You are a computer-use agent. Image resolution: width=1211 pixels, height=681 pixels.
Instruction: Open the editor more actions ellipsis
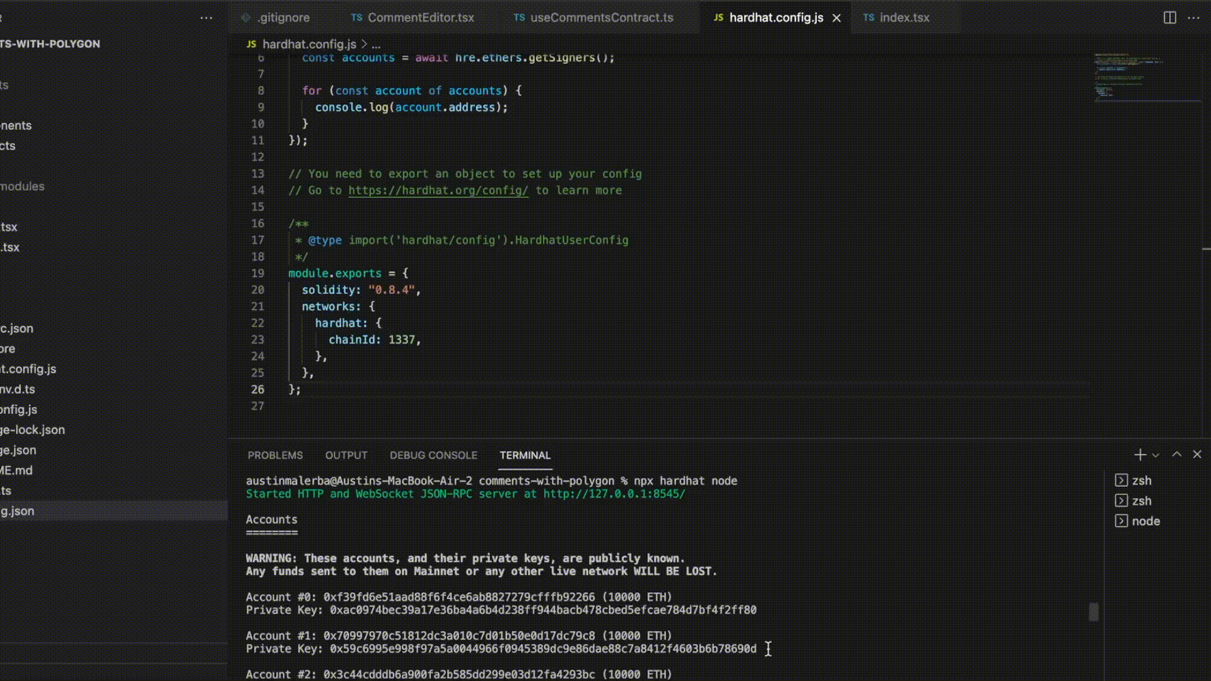tap(1193, 18)
